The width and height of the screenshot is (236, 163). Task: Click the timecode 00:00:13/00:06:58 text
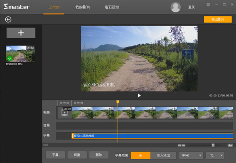click(221, 96)
